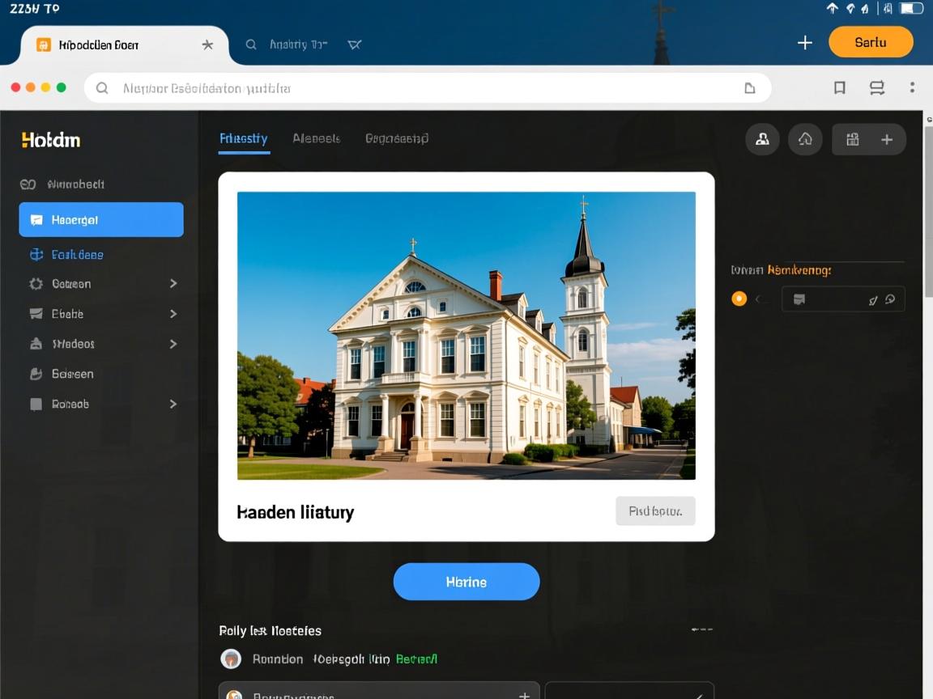
Task: Select the orange radio button in right panel
Action: pyautogui.click(x=739, y=299)
